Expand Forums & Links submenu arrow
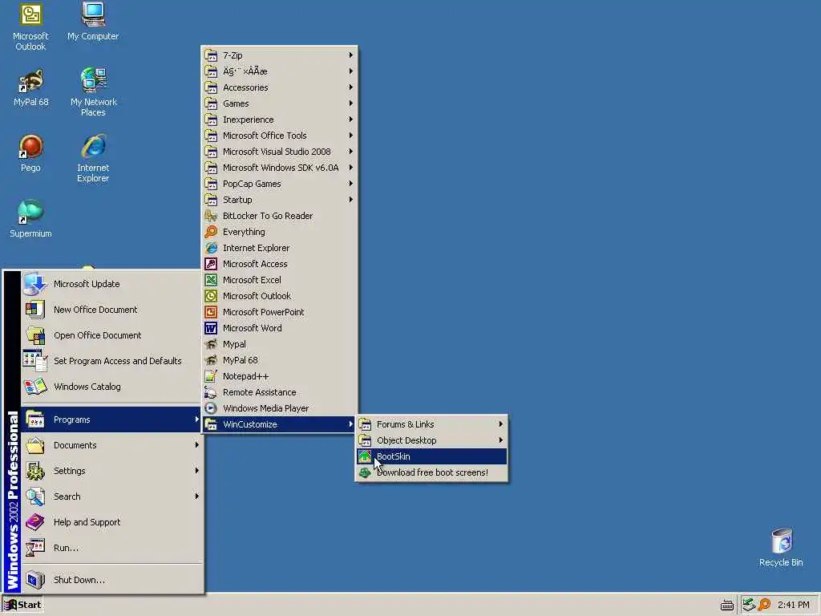821x616 pixels. click(501, 424)
